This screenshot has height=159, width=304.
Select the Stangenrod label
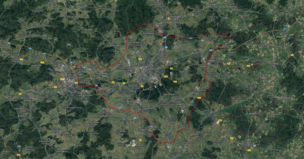277,46
